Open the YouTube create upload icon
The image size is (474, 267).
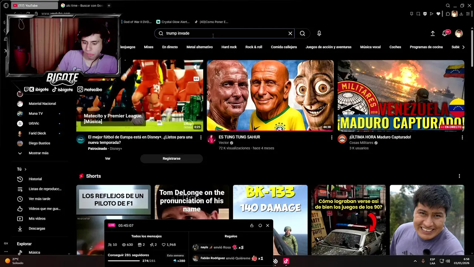433,33
